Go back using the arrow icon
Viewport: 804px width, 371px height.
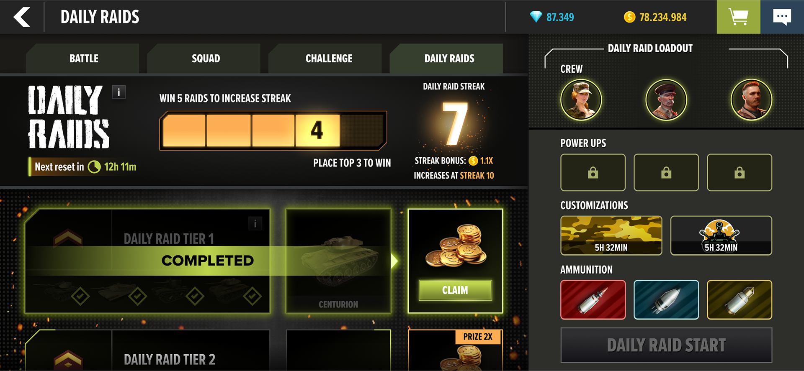click(x=22, y=17)
